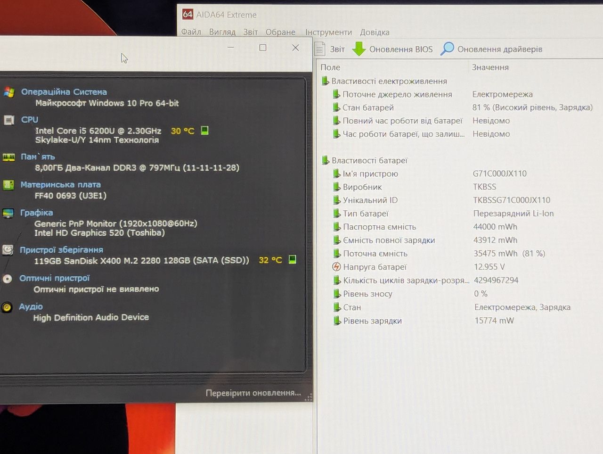Click the green CPU temperature indicator icon
603x454 pixels.
click(x=204, y=131)
